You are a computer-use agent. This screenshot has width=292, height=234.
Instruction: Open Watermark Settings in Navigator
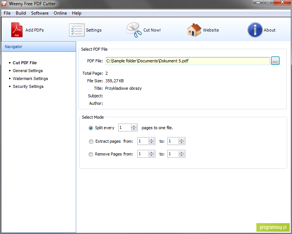30,79
